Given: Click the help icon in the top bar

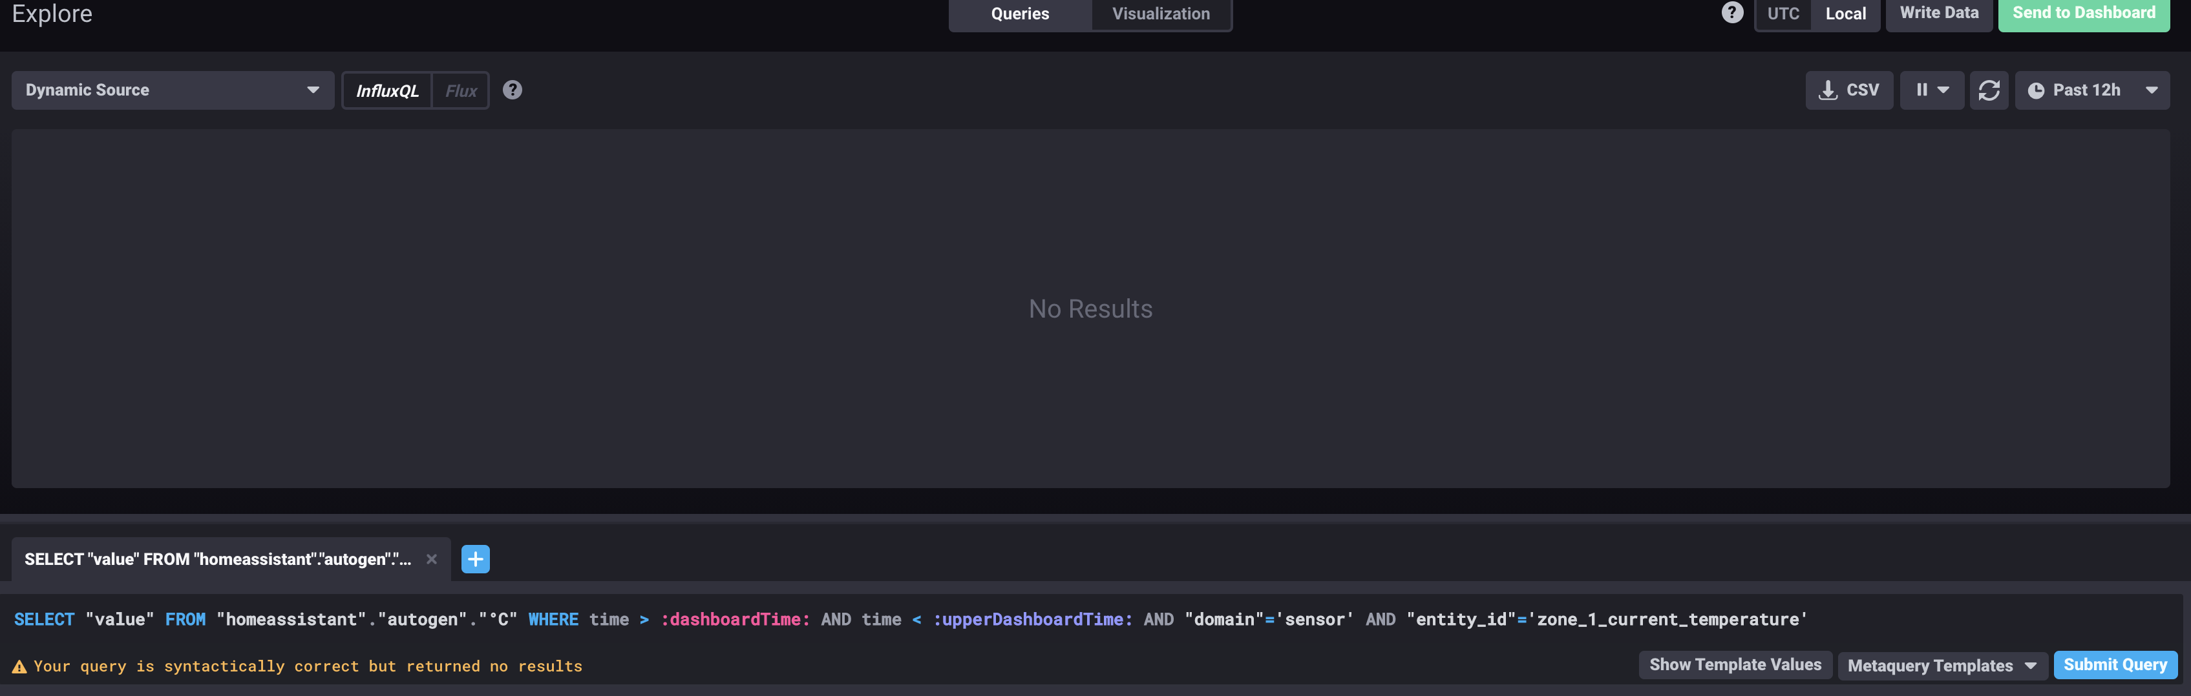Looking at the screenshot, I should coord(1733,12).
